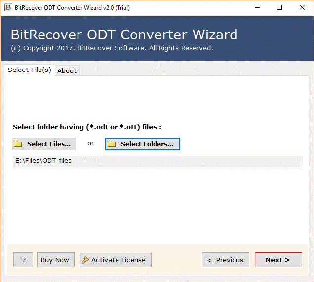The image size is (314, 282).
Task: Open the Select File(s) tab
Action: [x=30, y=70]
